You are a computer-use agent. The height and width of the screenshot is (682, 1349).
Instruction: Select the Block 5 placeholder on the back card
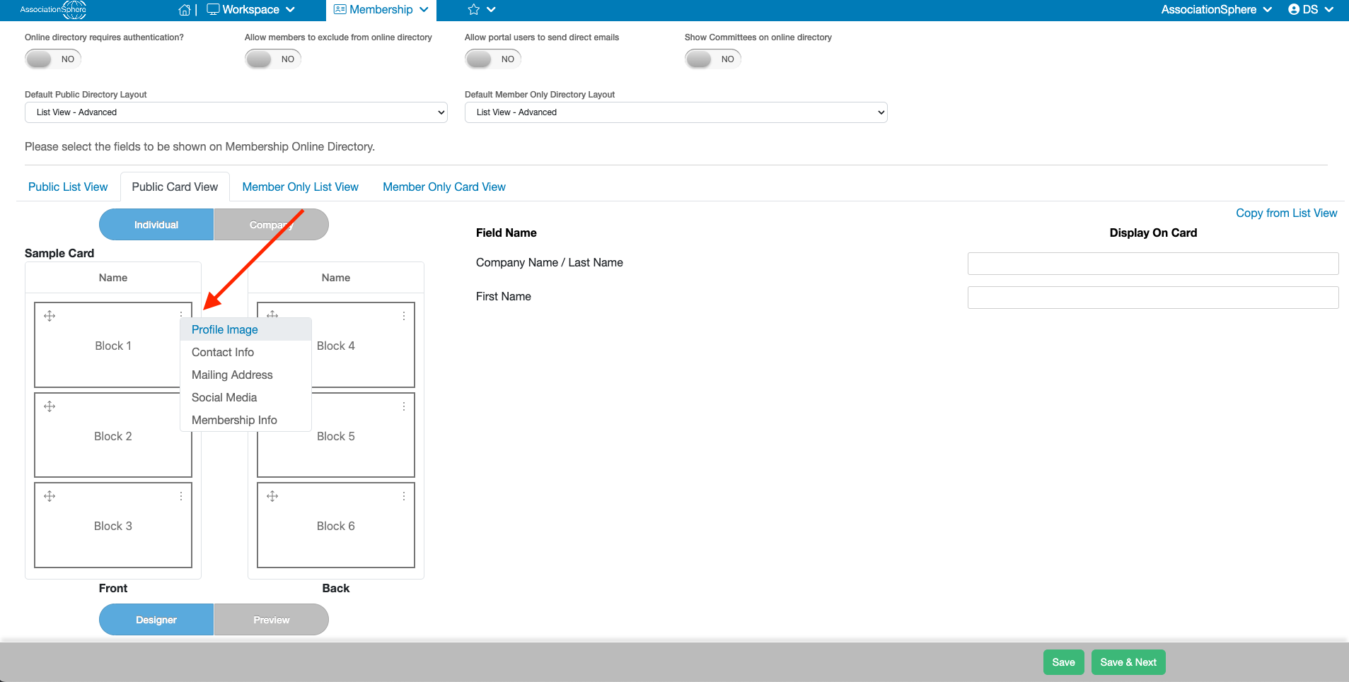336,436
